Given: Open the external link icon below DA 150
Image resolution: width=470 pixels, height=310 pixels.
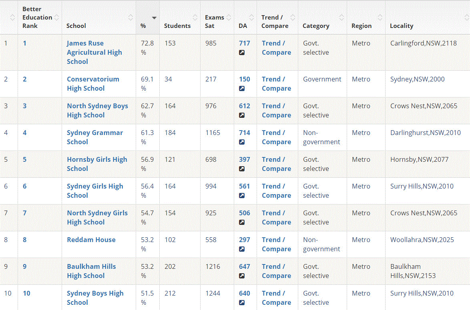Looking at the screenshot, I should tap(242, 89).
